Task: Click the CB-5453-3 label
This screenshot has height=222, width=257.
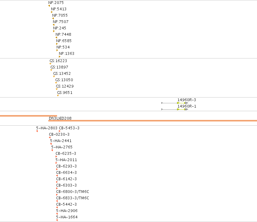Action: [69, 128]
